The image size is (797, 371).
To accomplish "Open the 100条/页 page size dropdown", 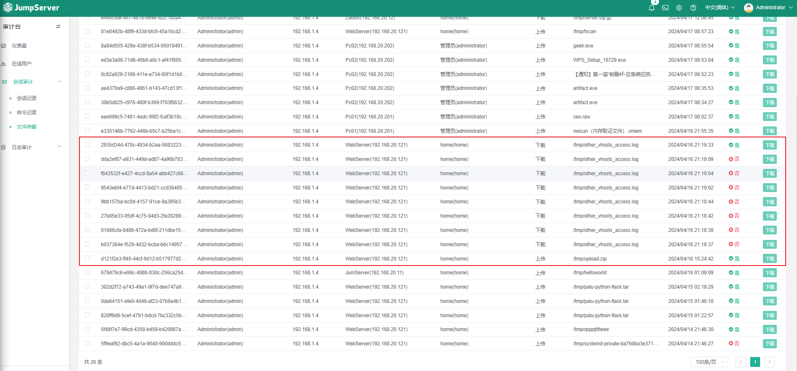I will click(x=709, y=362).
